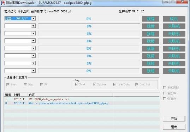Click the 联机 button in the first row
This screenshot has width=190, height=132.
click(174, 19)
